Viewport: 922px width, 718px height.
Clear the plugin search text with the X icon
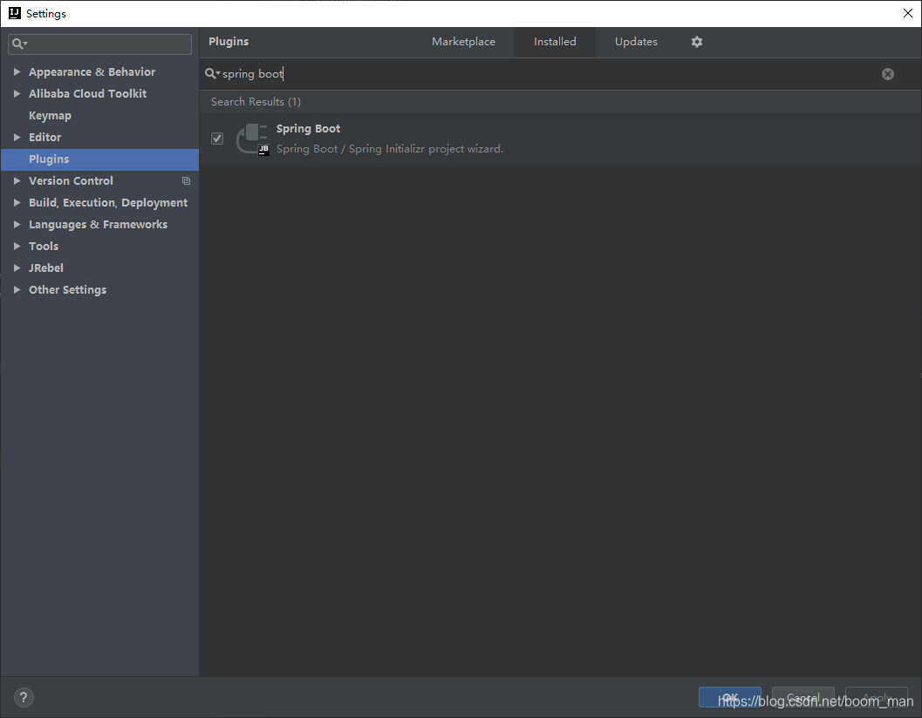point(888,74)
